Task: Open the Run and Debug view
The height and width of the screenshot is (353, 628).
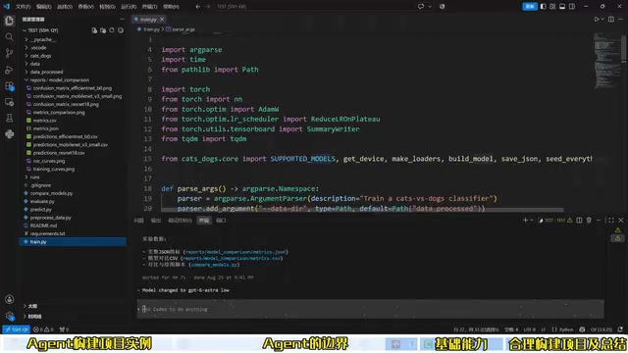Action: (x=9, y=70)
